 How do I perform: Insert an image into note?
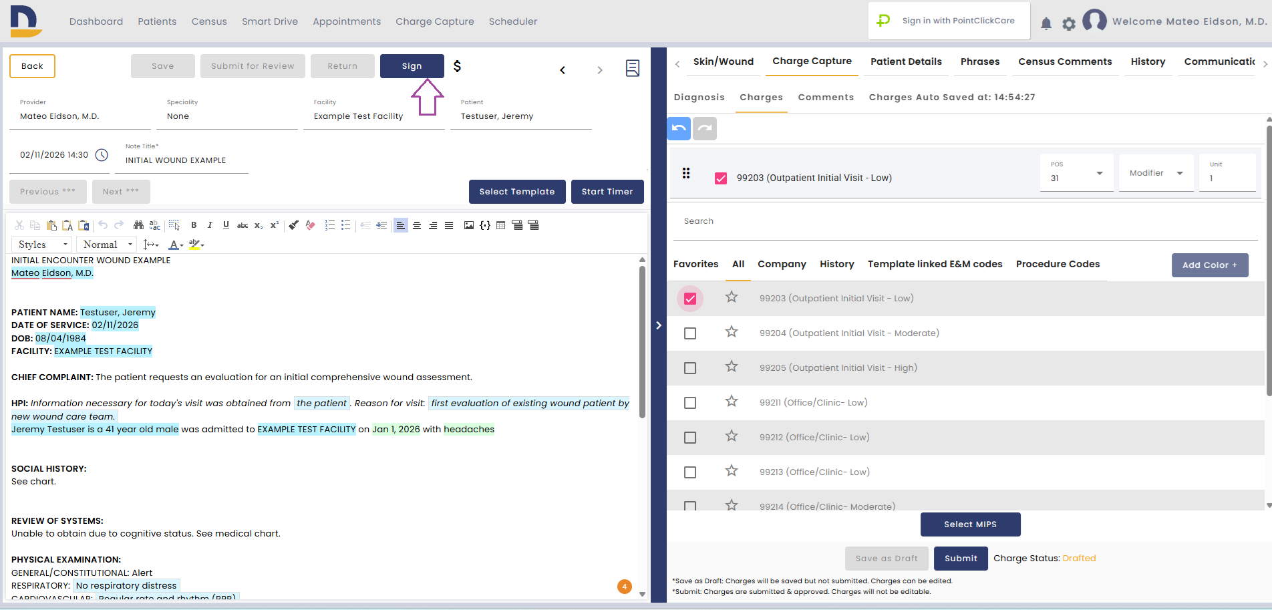(x=469, y=225)
